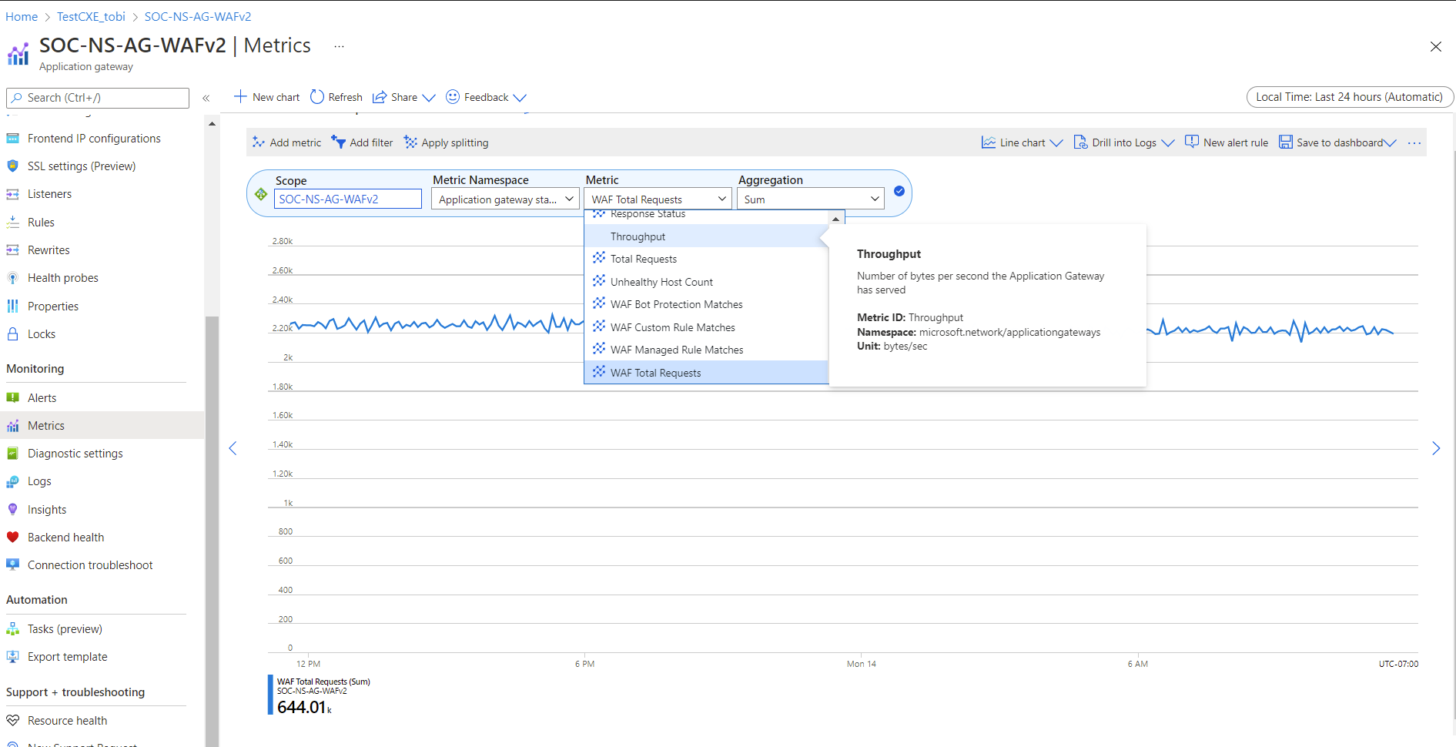Click WAF Total Requests legend color bar

(270, 695)
